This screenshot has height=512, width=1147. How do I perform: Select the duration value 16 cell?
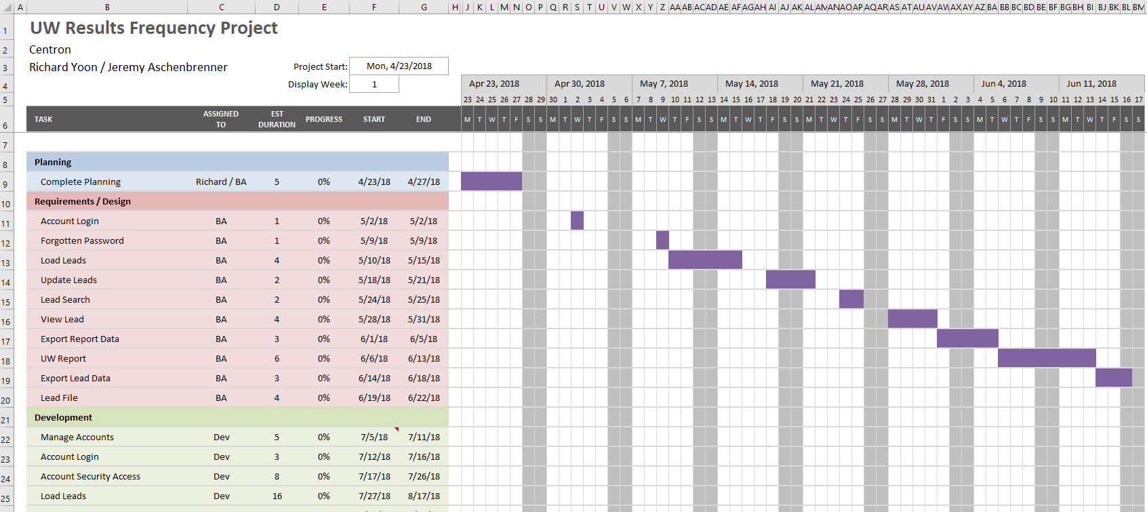pyautogui.click(x=277, y=496)
